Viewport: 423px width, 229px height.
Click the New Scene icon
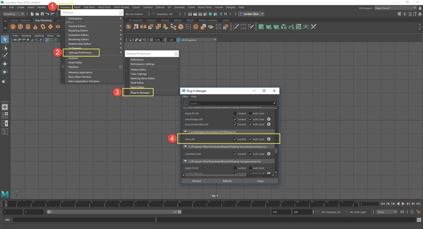click(x=32, y=14)
